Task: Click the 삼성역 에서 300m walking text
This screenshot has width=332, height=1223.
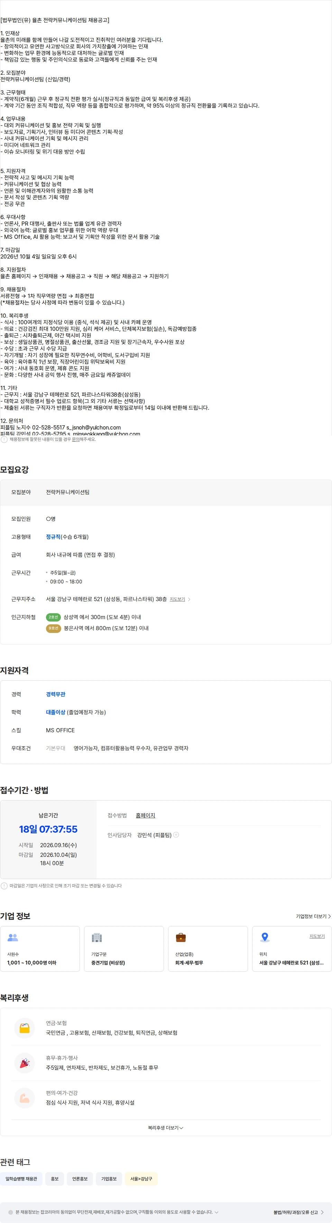Action: pos(102,617)
